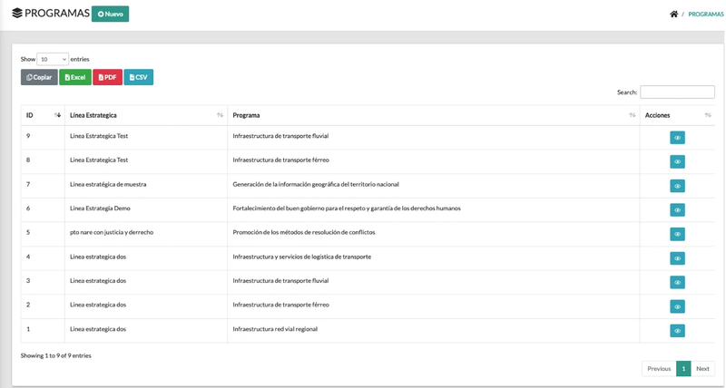Open eye icon for program ID 8

677,161
